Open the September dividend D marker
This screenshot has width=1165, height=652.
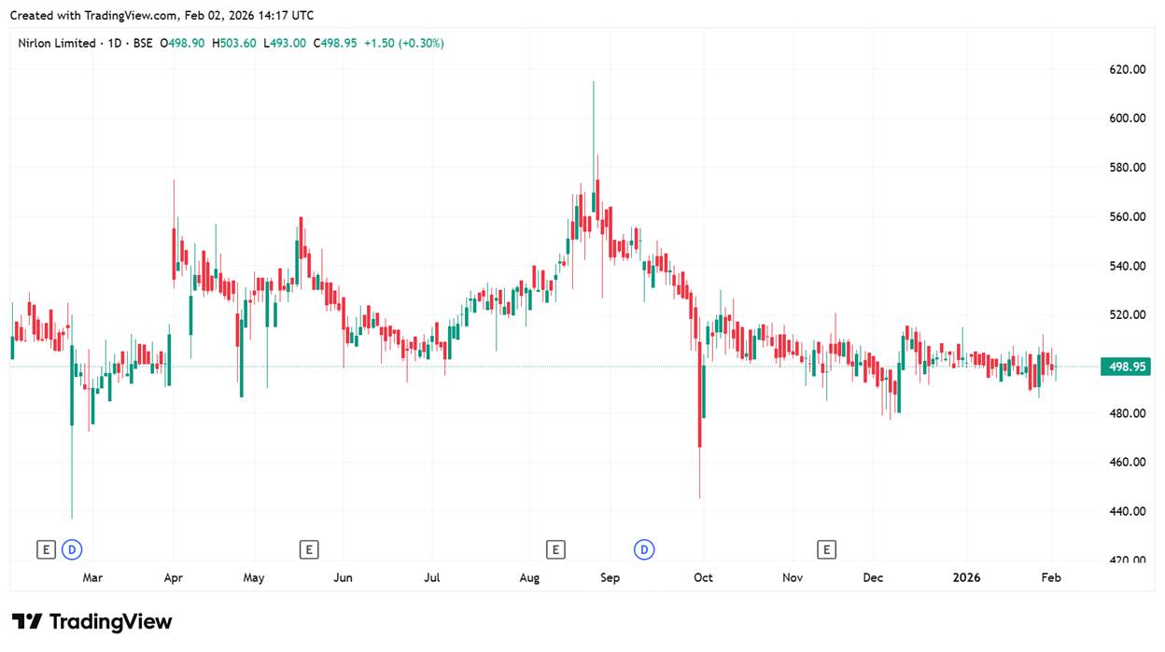click(644, 549)
